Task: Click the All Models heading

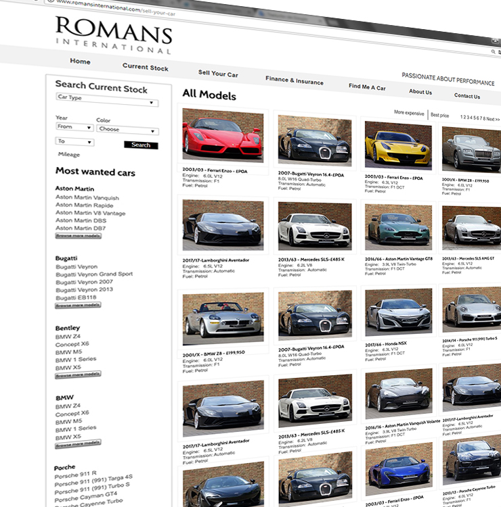Action: pyautogui.click(x=209, y=94)
